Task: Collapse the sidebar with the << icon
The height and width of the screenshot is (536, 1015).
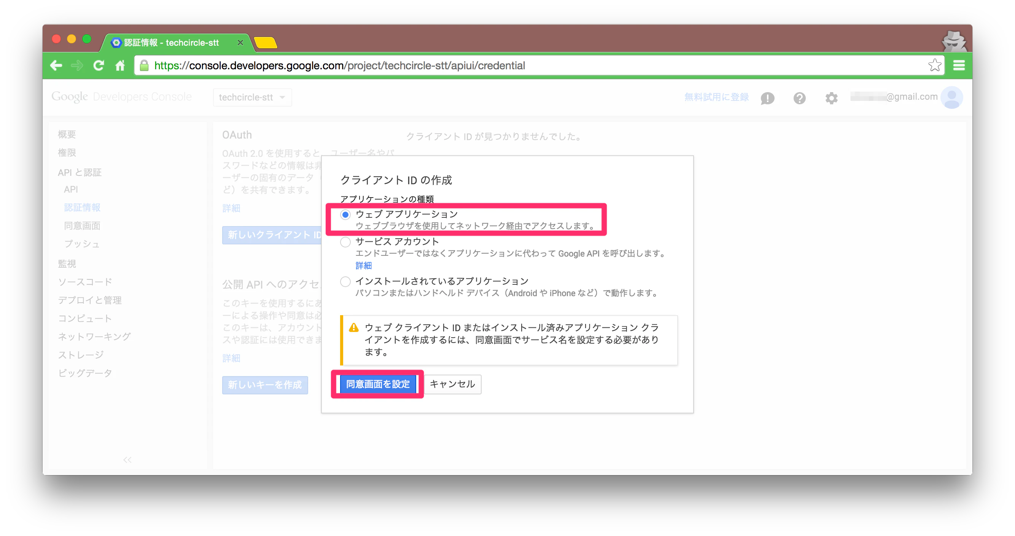Action: point(127,459)
